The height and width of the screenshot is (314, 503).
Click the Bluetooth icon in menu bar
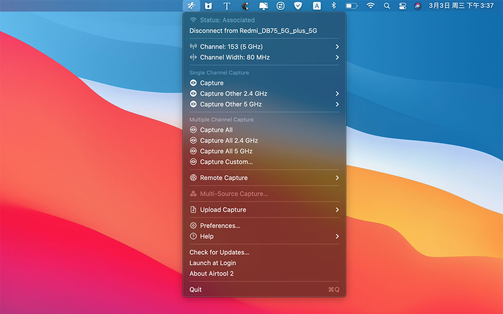pos(334,6)
